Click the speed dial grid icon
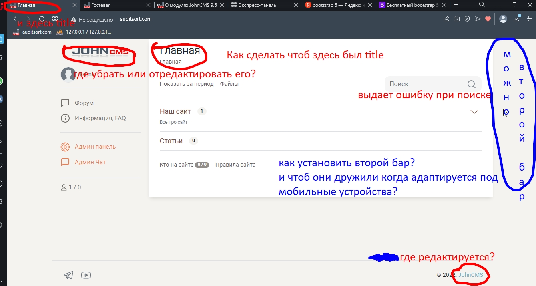The image size is (536, 286). click(55, 19)
